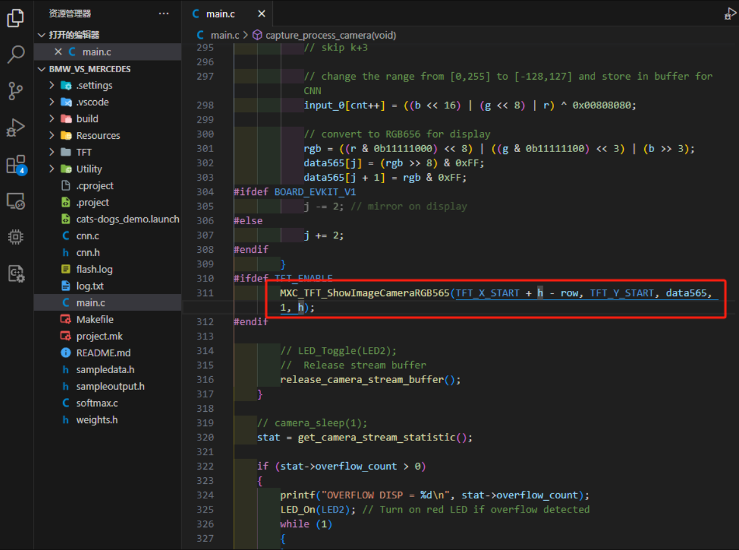Expand the .settings folder
This screenshot has height=550, width=739.
pos(52,85)
